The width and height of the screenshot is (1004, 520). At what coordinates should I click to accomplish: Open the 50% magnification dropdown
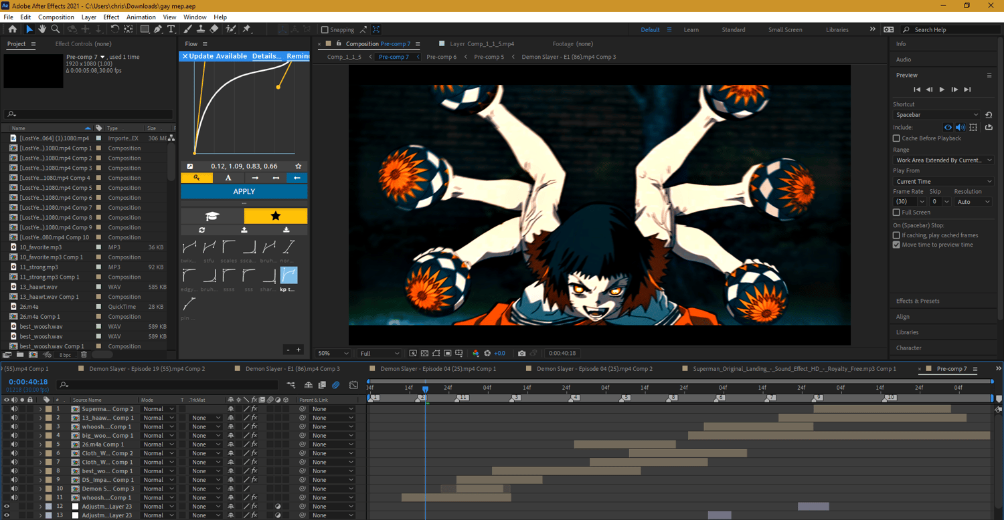[333, 353]
